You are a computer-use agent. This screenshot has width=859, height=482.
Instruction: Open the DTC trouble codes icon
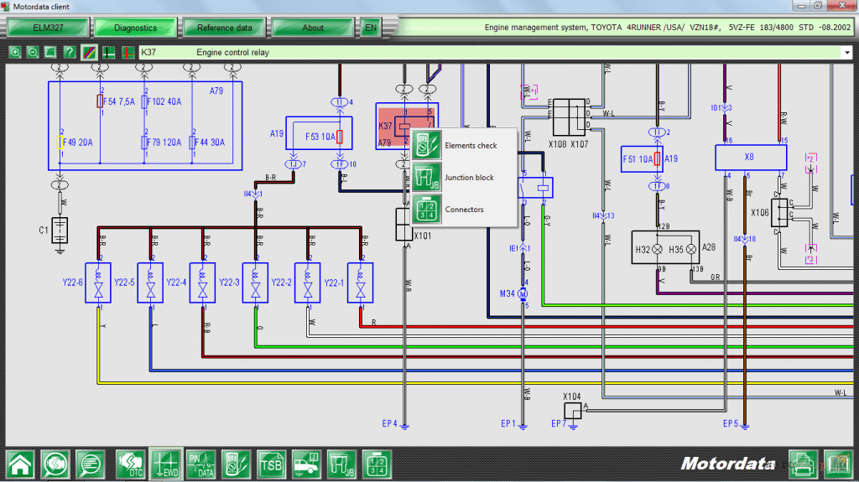[130, 464]
